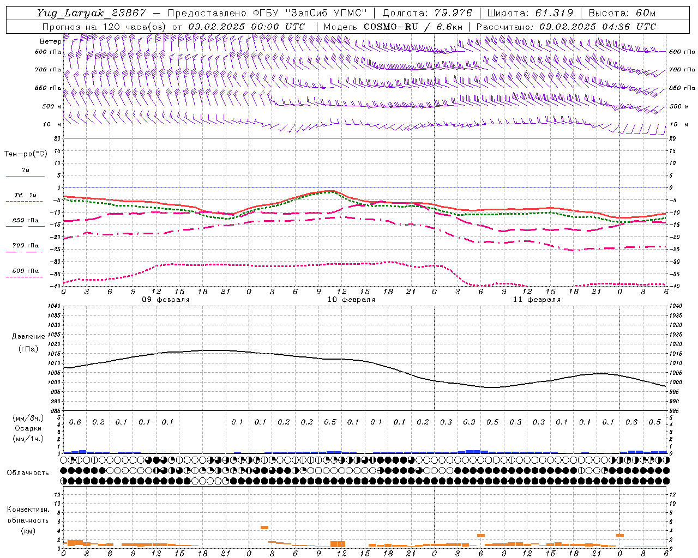Click the Ветер panel label
The width and height of the screenshot is (698, 558).
pos(50,41)
